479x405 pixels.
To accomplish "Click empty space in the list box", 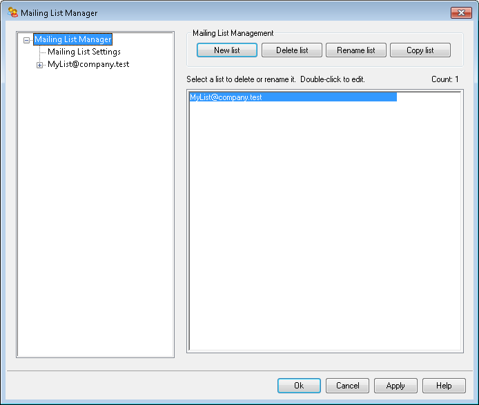I will point(324,228).
